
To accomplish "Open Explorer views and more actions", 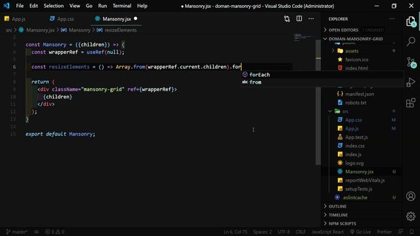I will click(392, 19).
